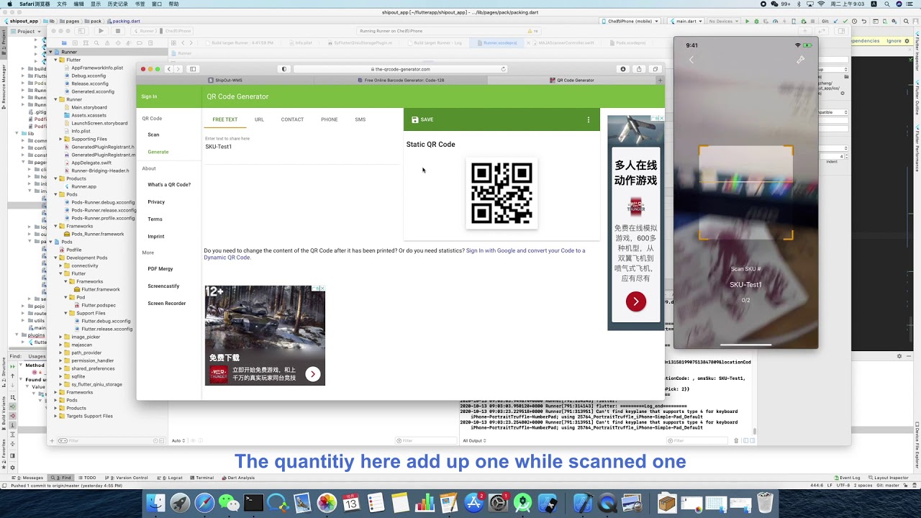Viewport: 921px width, 518px height.
Task: Open the 窗口 menu in menu bar
Action: tap(157, 4)
